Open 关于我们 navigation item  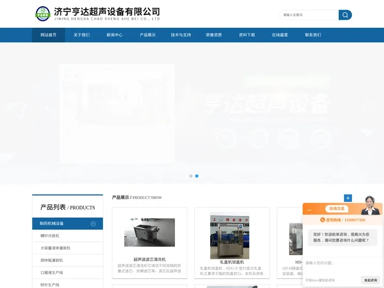pos(82,35)
